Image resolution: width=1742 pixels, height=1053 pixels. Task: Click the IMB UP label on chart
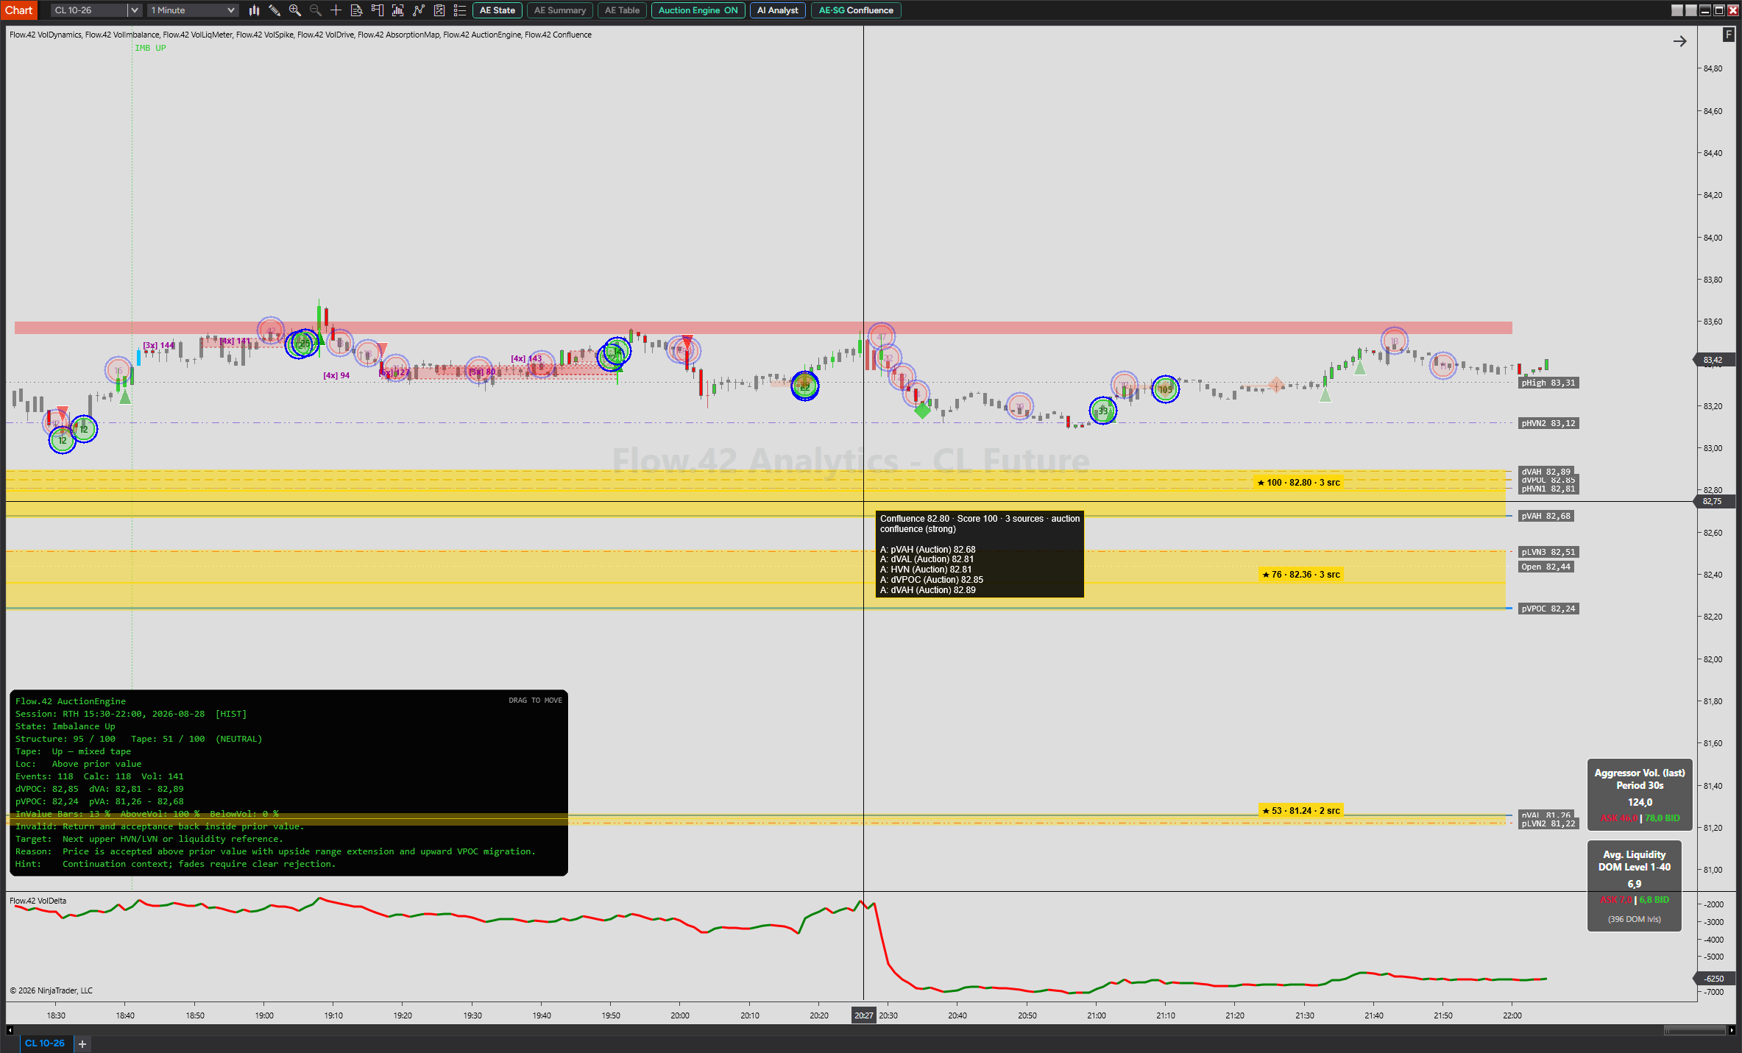[x=150, y=48]
